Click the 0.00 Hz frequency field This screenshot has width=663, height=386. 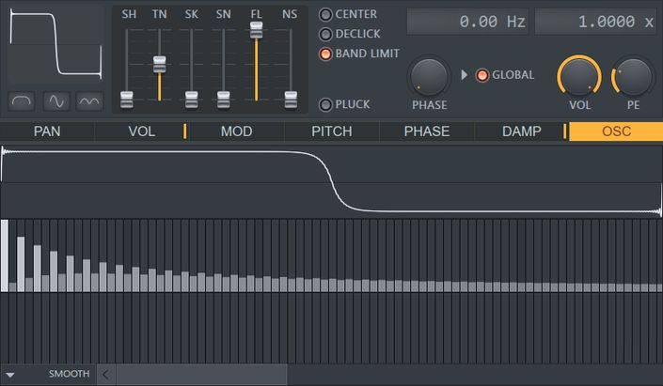[467, 22]
